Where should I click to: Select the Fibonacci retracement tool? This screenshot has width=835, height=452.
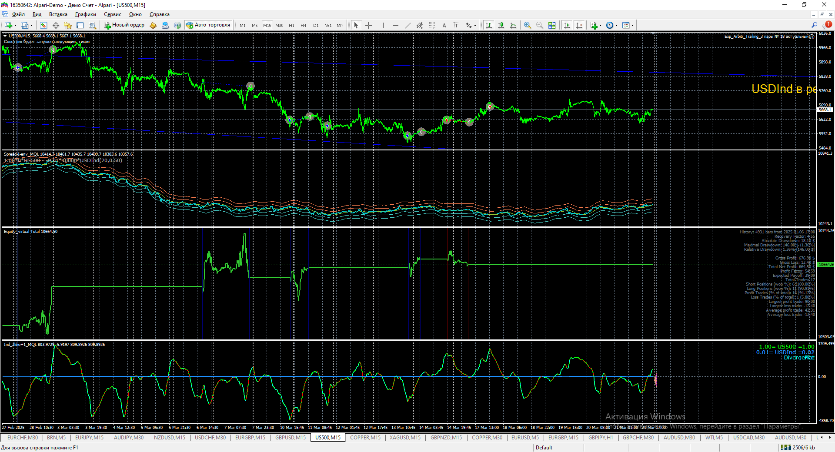(432, 25)
